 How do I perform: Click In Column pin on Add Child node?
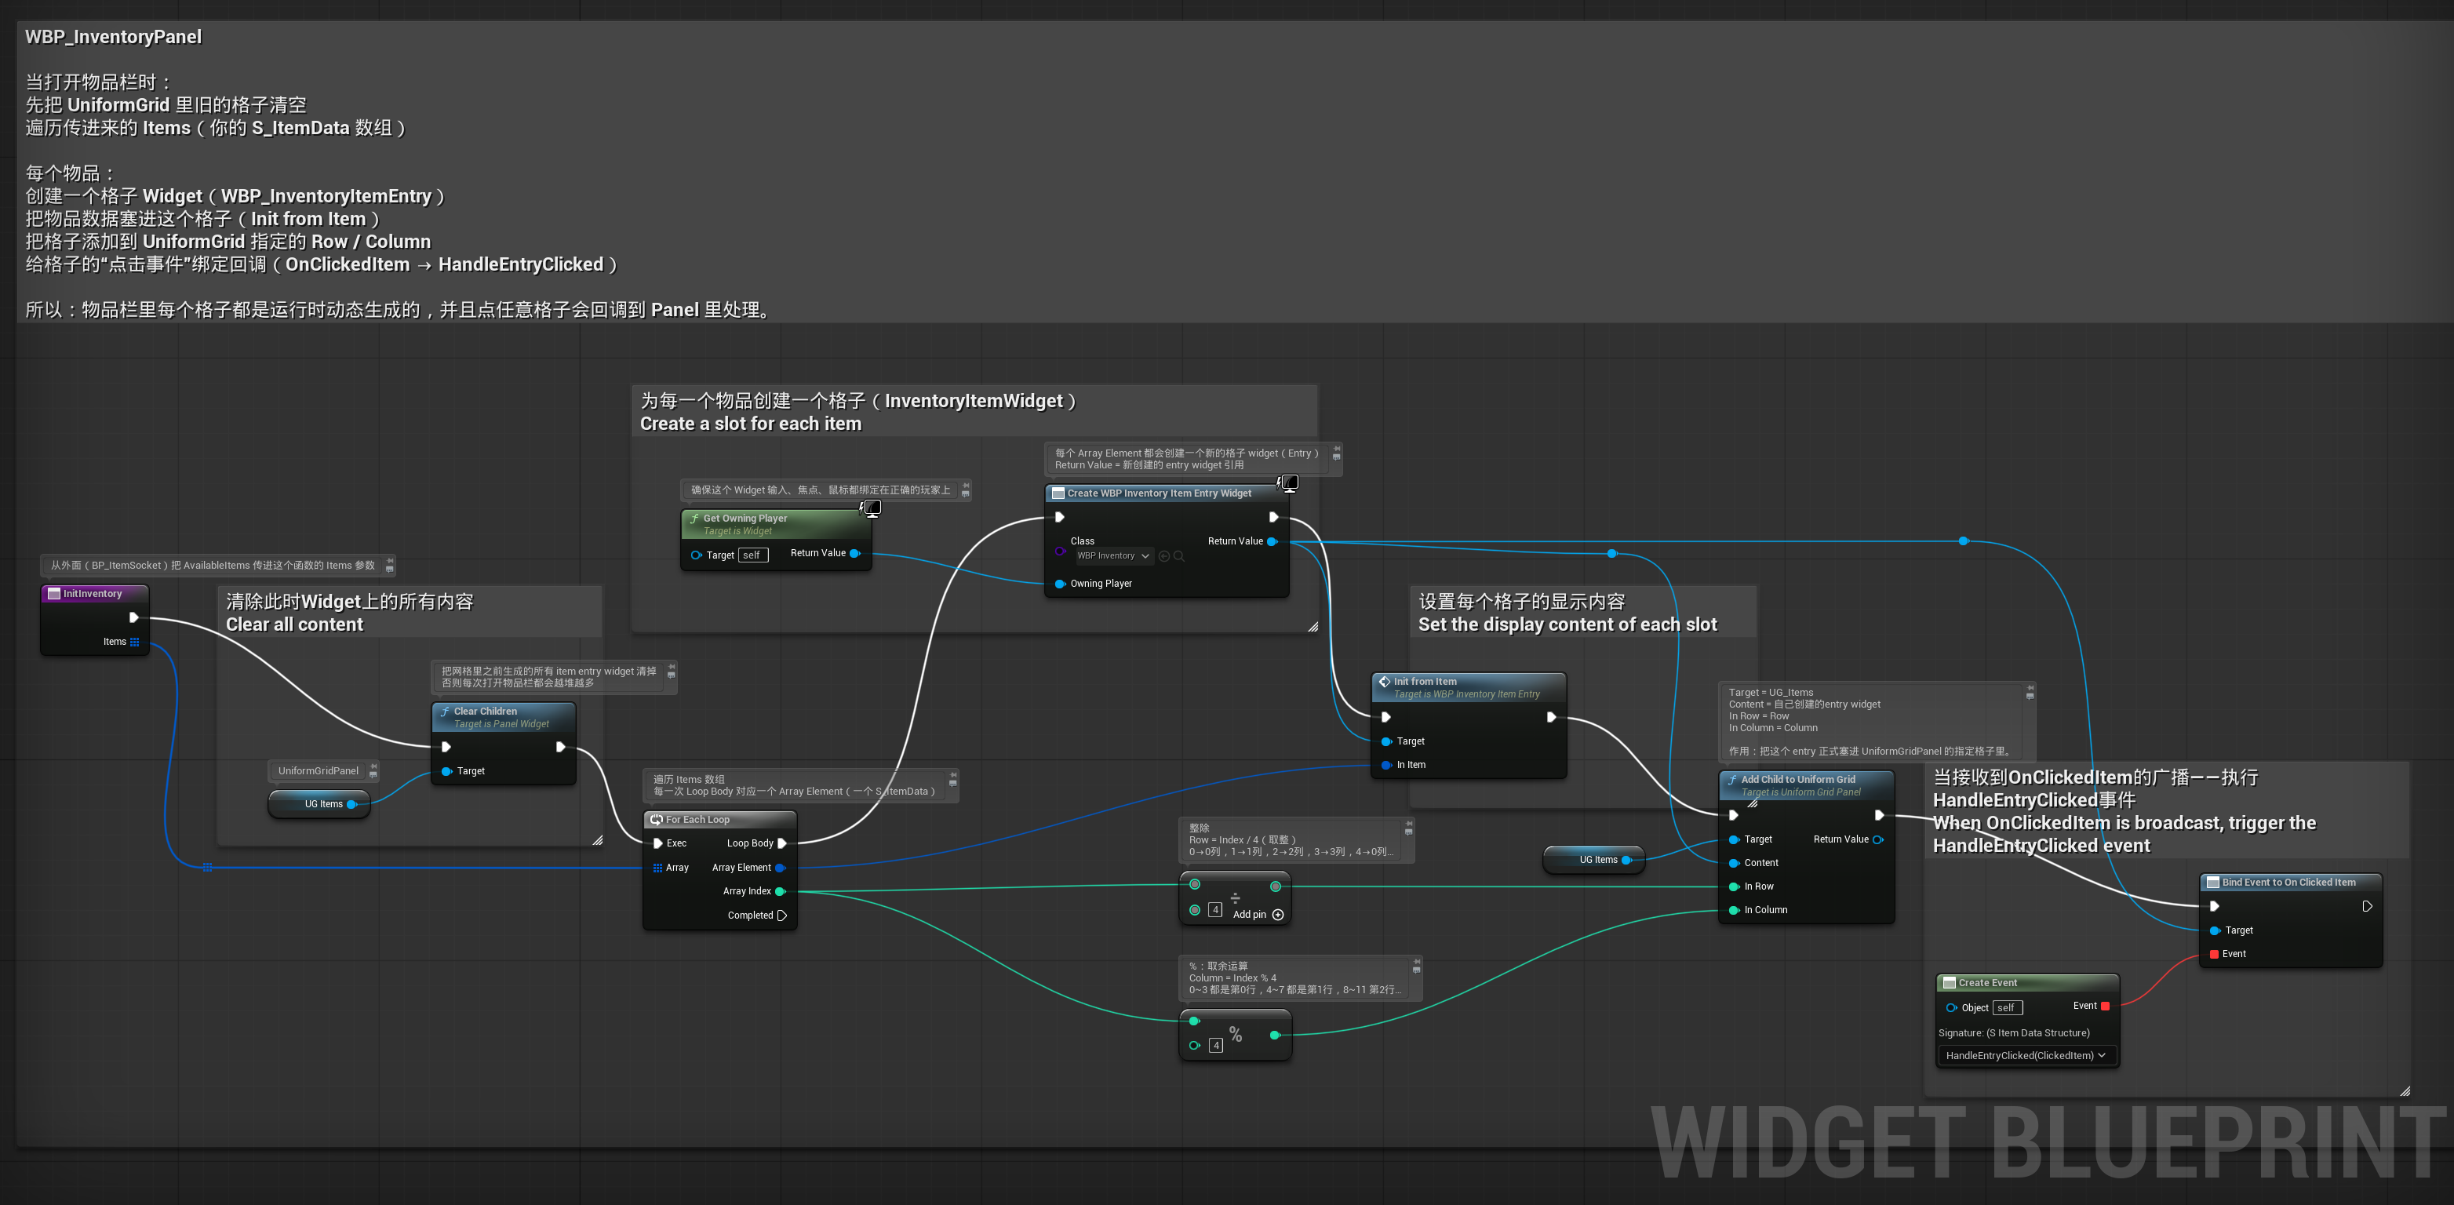click(x=1734, y=911)
